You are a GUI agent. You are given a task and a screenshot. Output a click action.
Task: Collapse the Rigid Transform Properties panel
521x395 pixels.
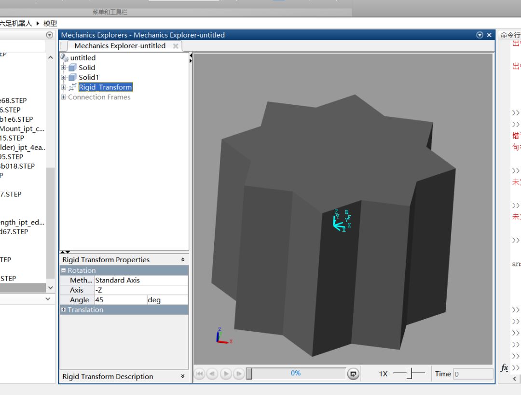pos(182,260)
